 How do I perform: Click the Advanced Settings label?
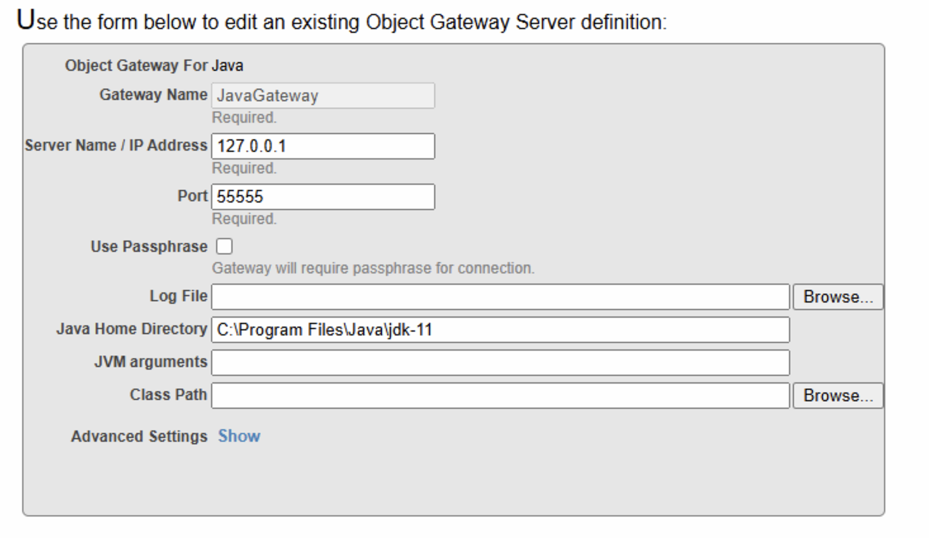(x=139, y=437)
